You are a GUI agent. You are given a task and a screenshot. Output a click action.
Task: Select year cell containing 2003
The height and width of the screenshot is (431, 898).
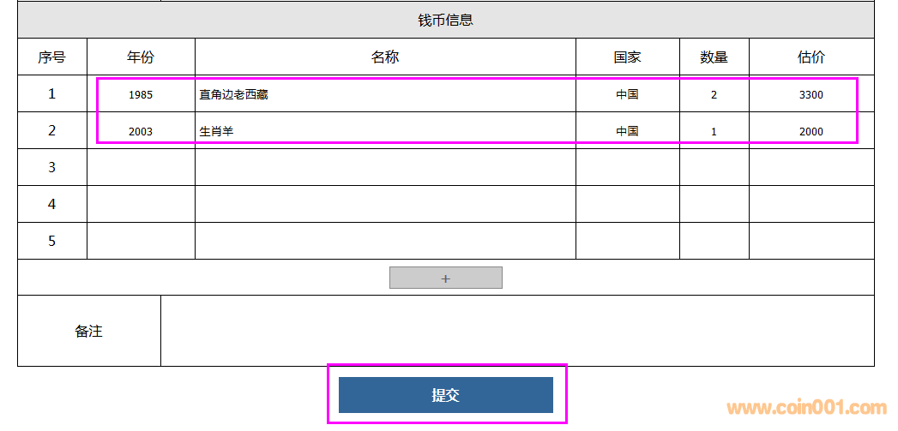(x=141, y=131)
